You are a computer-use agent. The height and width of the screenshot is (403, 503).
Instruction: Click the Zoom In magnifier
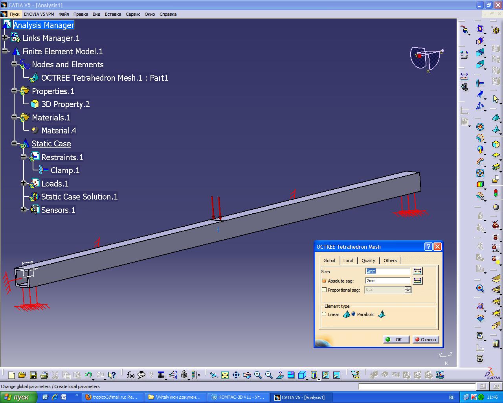(x=258, y=375)
